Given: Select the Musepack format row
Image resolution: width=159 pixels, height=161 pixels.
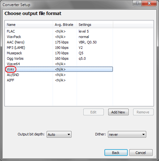Looking at the screenshot, I should (59, 53).
